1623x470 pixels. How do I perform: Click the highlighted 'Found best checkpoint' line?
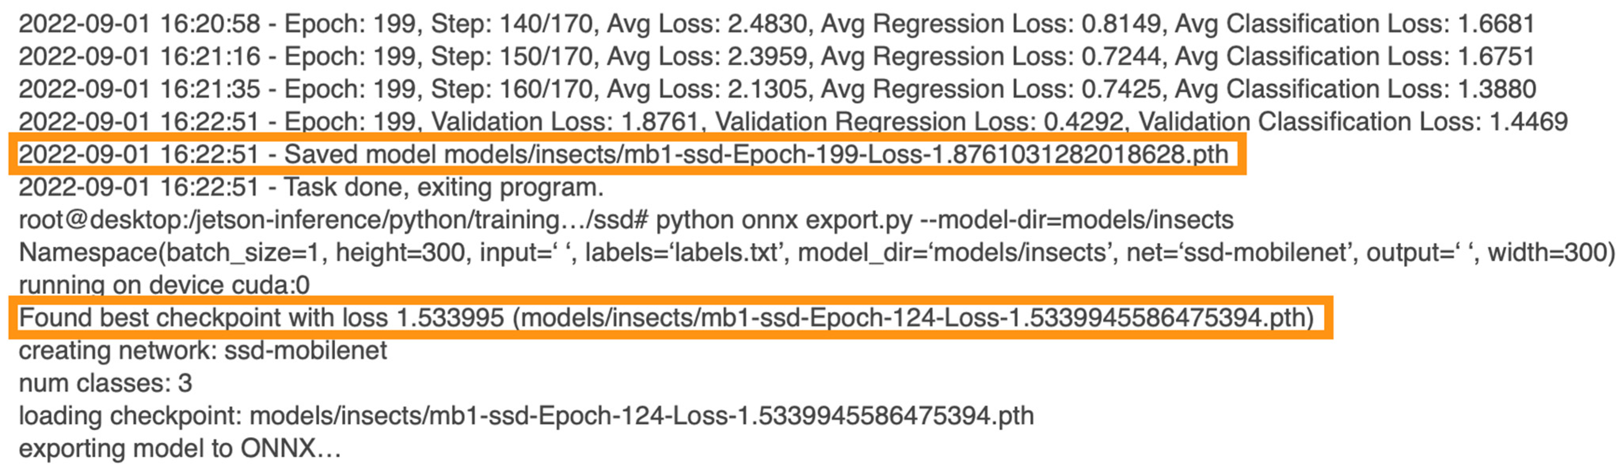[666, 318]
